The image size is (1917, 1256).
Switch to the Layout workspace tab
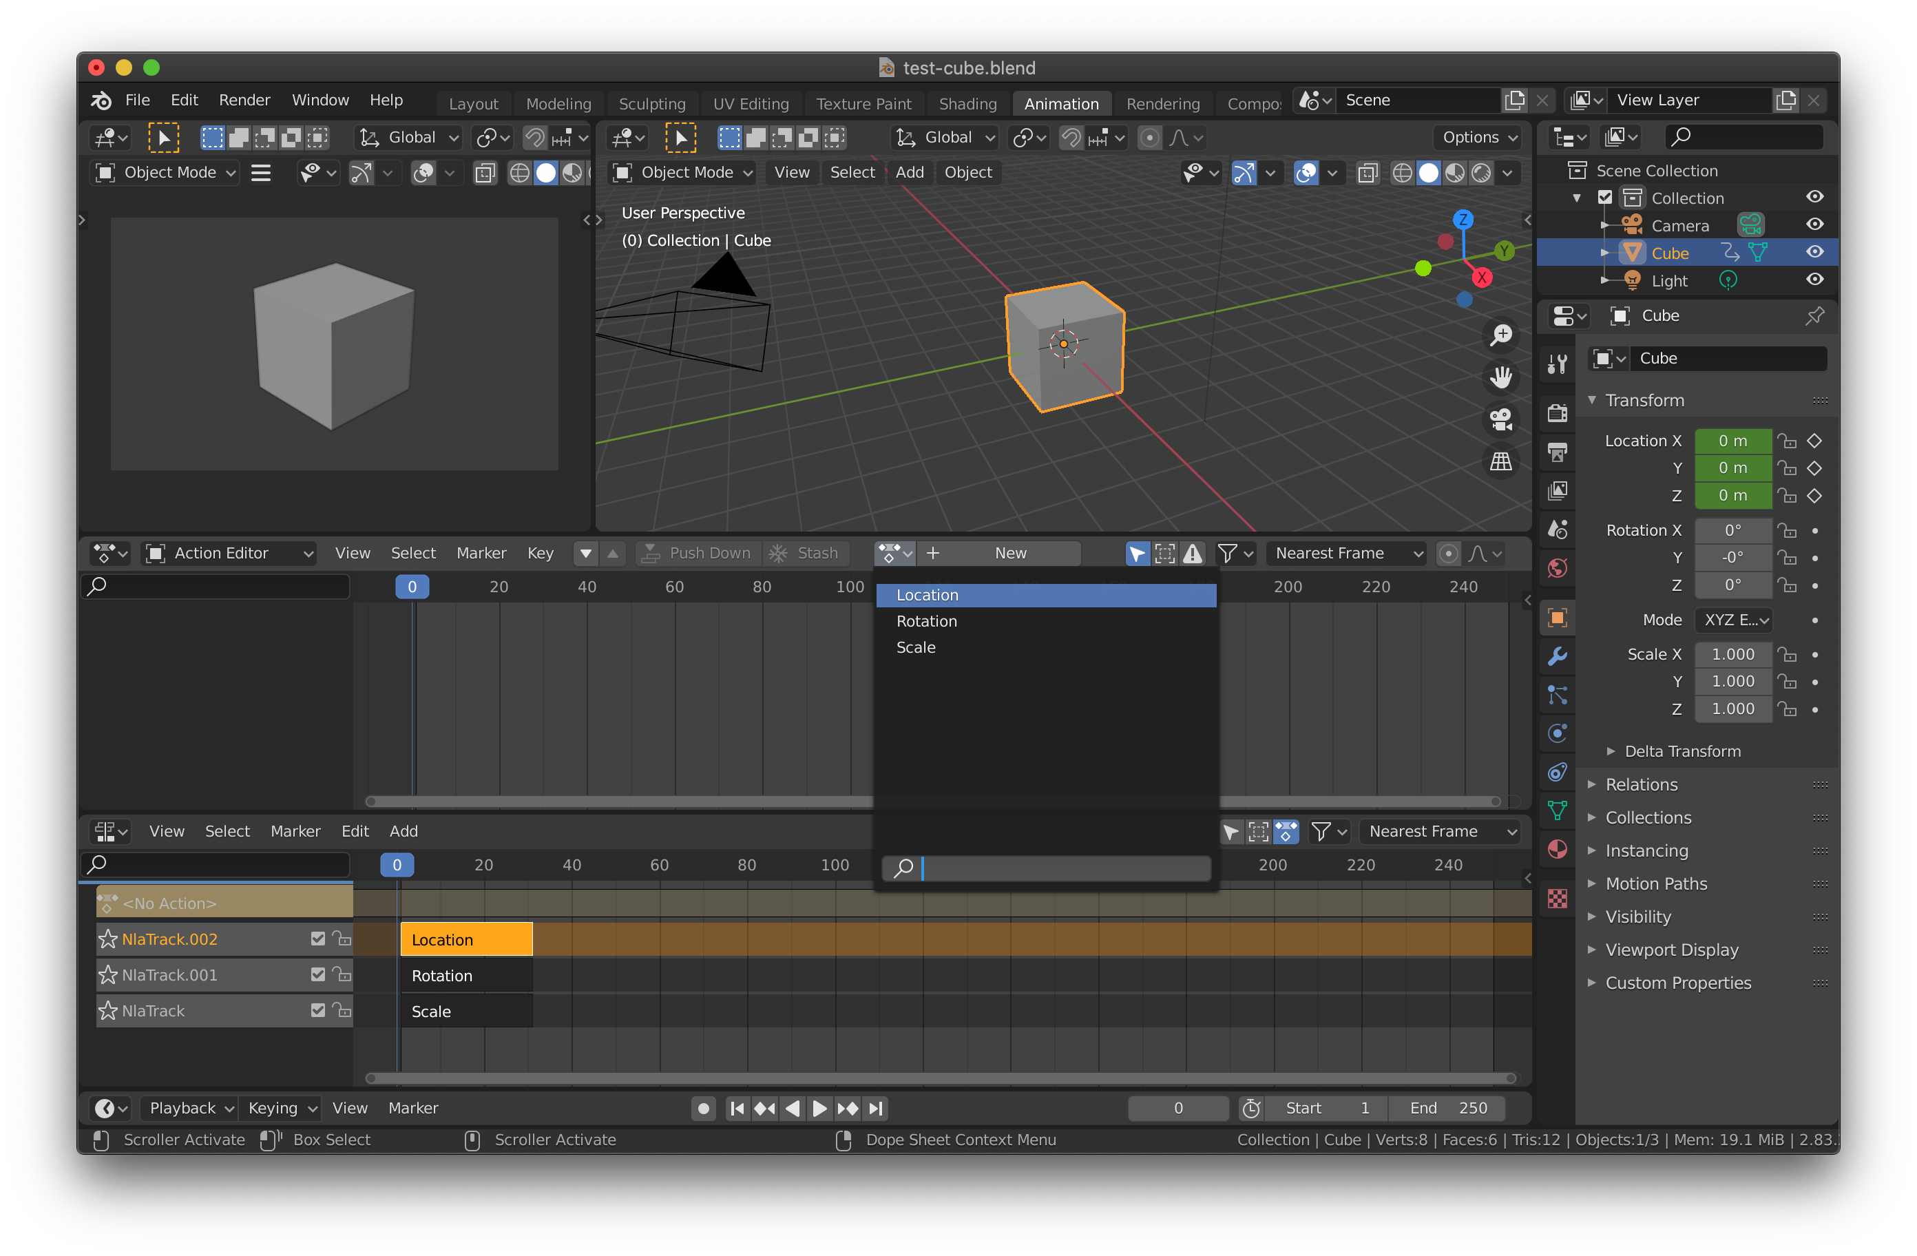473,103
